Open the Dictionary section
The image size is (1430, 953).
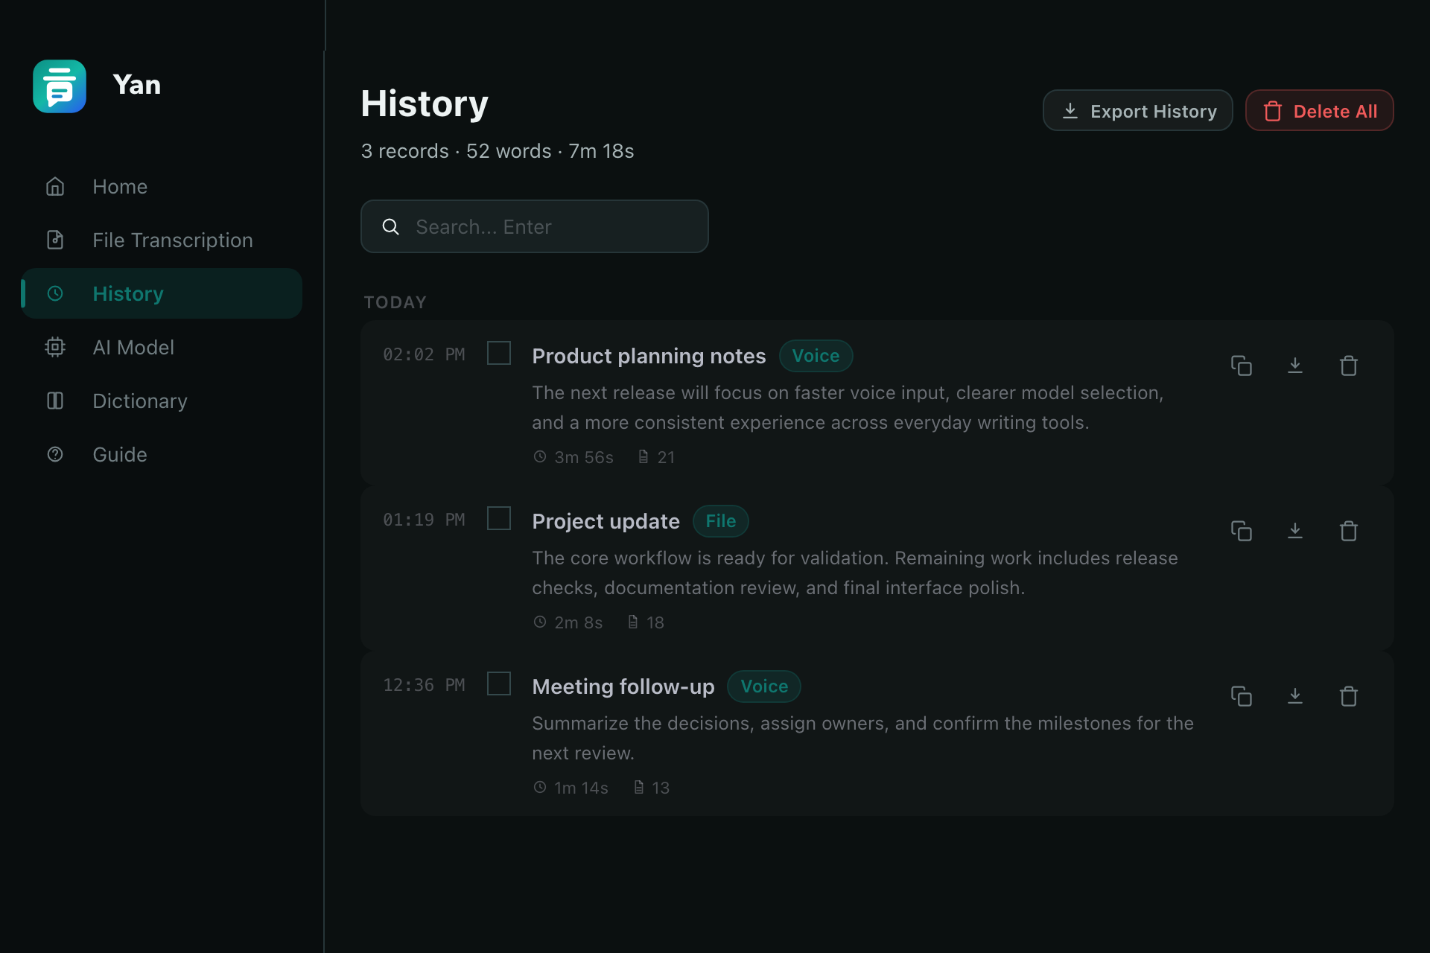pyautogui.click(x=162, y=401)
